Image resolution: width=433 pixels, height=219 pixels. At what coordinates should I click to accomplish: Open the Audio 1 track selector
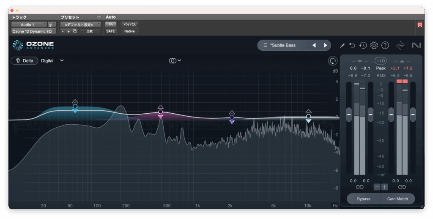pyautogui.click(x=29, y=25)
